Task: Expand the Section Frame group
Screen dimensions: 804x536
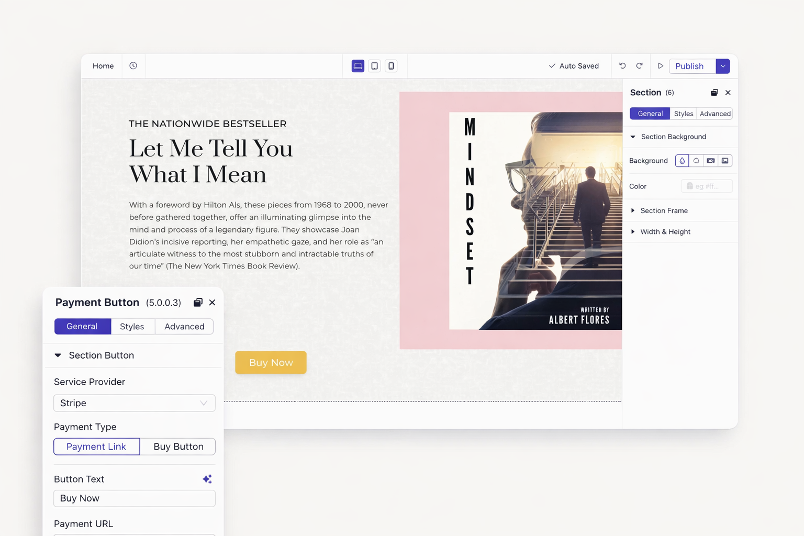Action: pos(664,210)
